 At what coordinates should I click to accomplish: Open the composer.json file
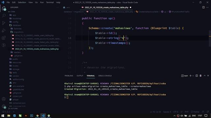[x=19, y=103]
